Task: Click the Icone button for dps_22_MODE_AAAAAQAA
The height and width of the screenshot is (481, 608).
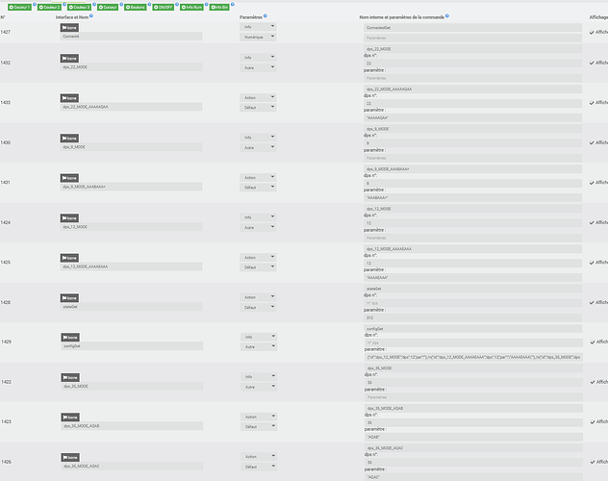Action: pos(69,98)
